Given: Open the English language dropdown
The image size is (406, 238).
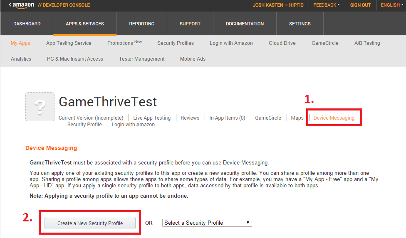Looking at the screenshot, I should click(x=392, y=5).
